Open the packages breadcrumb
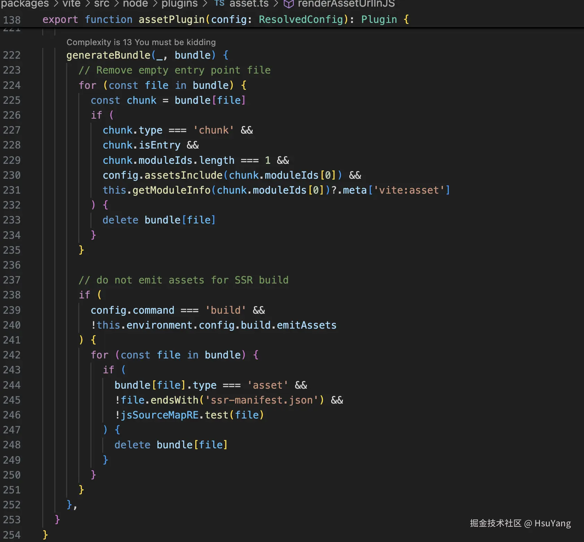The height and width of the screenshot is (542, 584). (25, 3)
